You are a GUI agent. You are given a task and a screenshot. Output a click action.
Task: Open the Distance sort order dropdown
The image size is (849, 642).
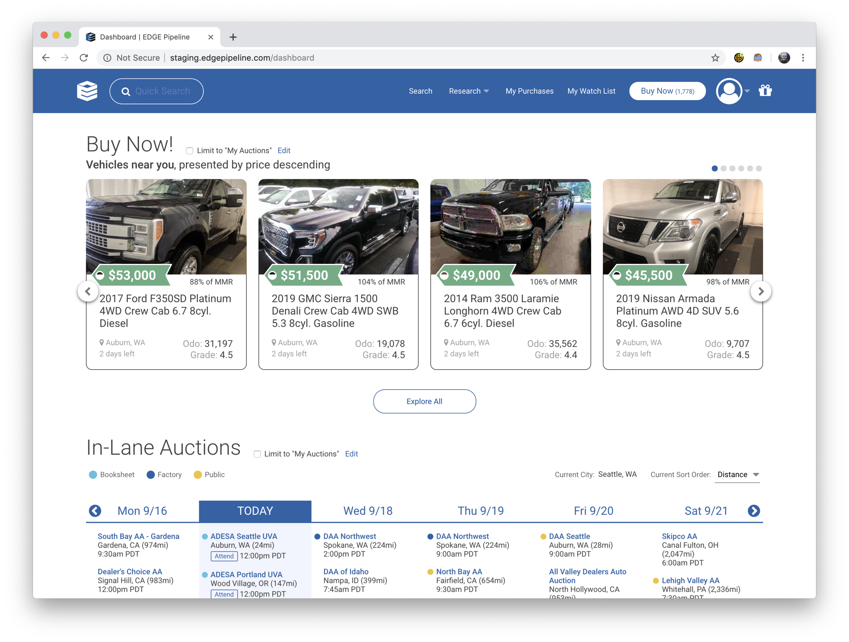pos(738,475)
